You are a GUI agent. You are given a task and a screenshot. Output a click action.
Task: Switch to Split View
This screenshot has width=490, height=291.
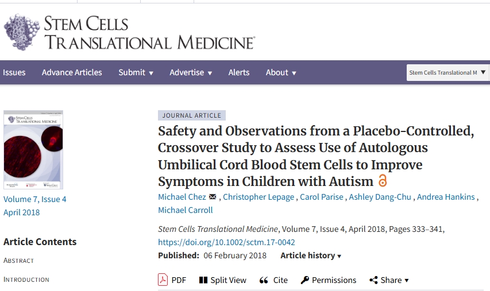[x=222, y=280]
